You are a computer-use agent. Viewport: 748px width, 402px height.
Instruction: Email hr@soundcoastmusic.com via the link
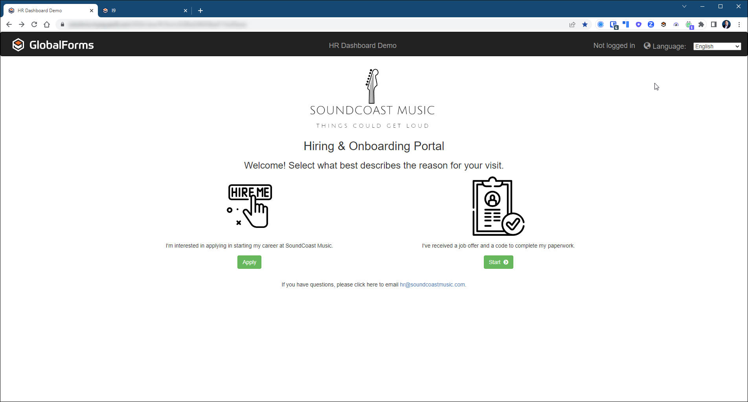tap(432, 284)
